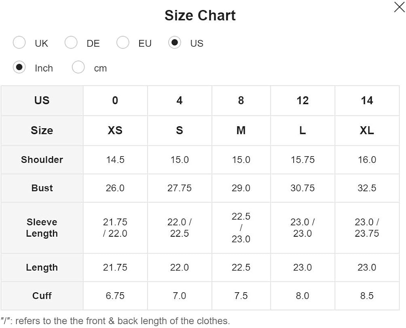Click the Length row label
Image resolution: width=406 pixels, height=328 pixels.
(x=42, y=267)
